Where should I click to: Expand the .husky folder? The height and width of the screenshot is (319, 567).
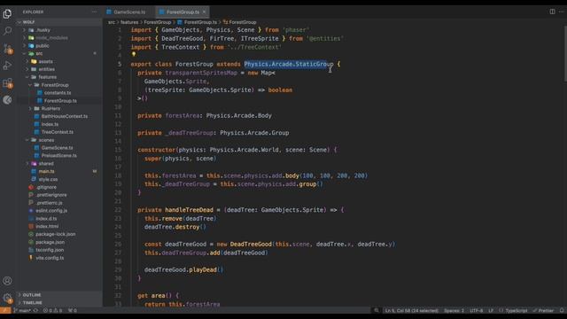point(59,30)
